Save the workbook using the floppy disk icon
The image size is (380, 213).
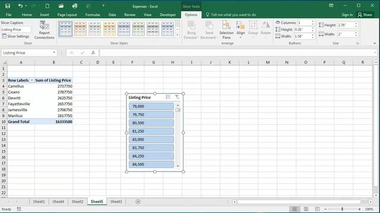pyautogui.click(x=8, y=6)
